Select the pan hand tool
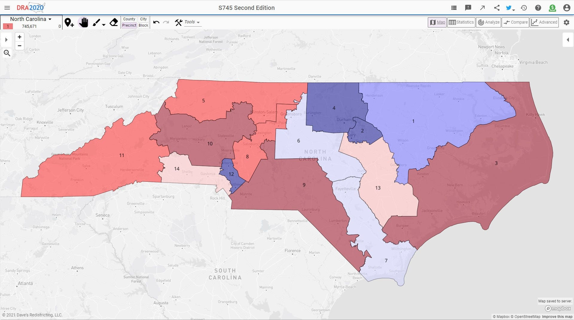 pyautogui.click(x=84, y=22)
